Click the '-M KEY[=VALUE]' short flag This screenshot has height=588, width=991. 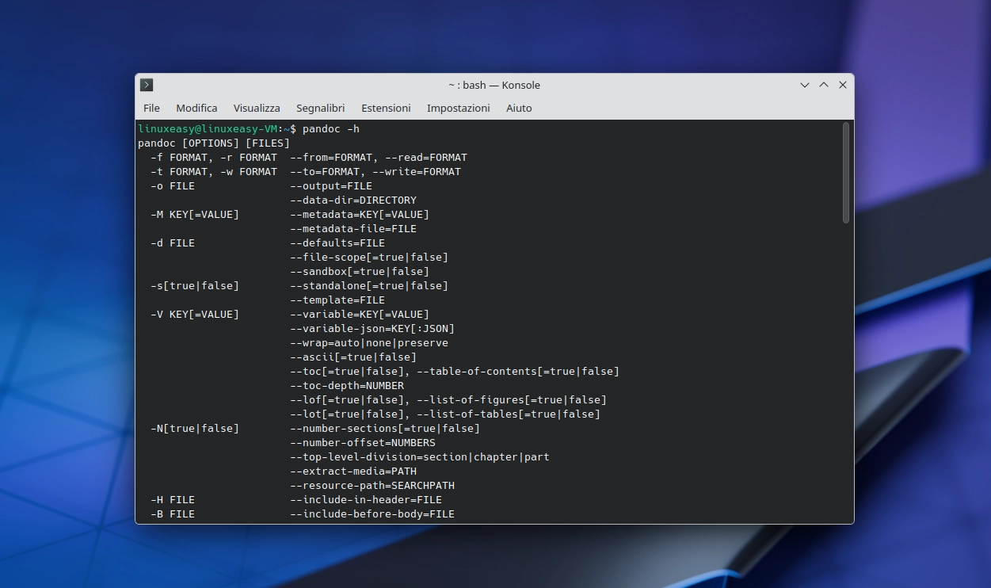195,214
